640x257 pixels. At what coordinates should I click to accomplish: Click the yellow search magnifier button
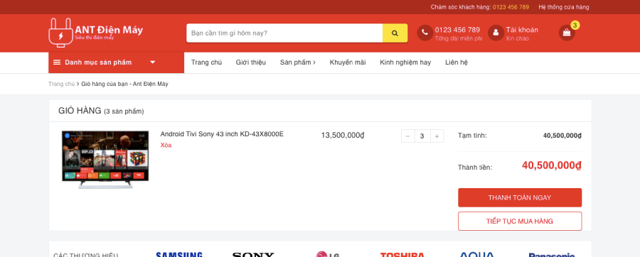click(x=395, y=33)
